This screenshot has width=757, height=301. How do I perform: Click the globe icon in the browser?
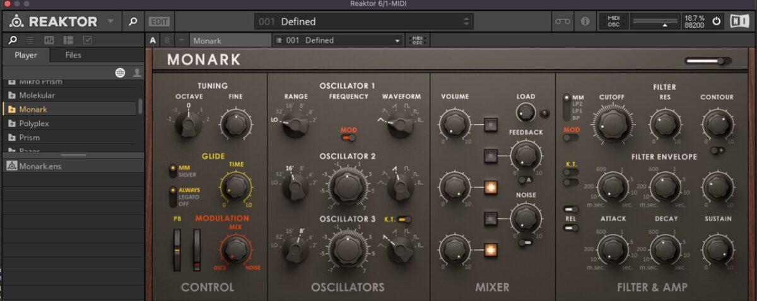(x=120, y=73)
